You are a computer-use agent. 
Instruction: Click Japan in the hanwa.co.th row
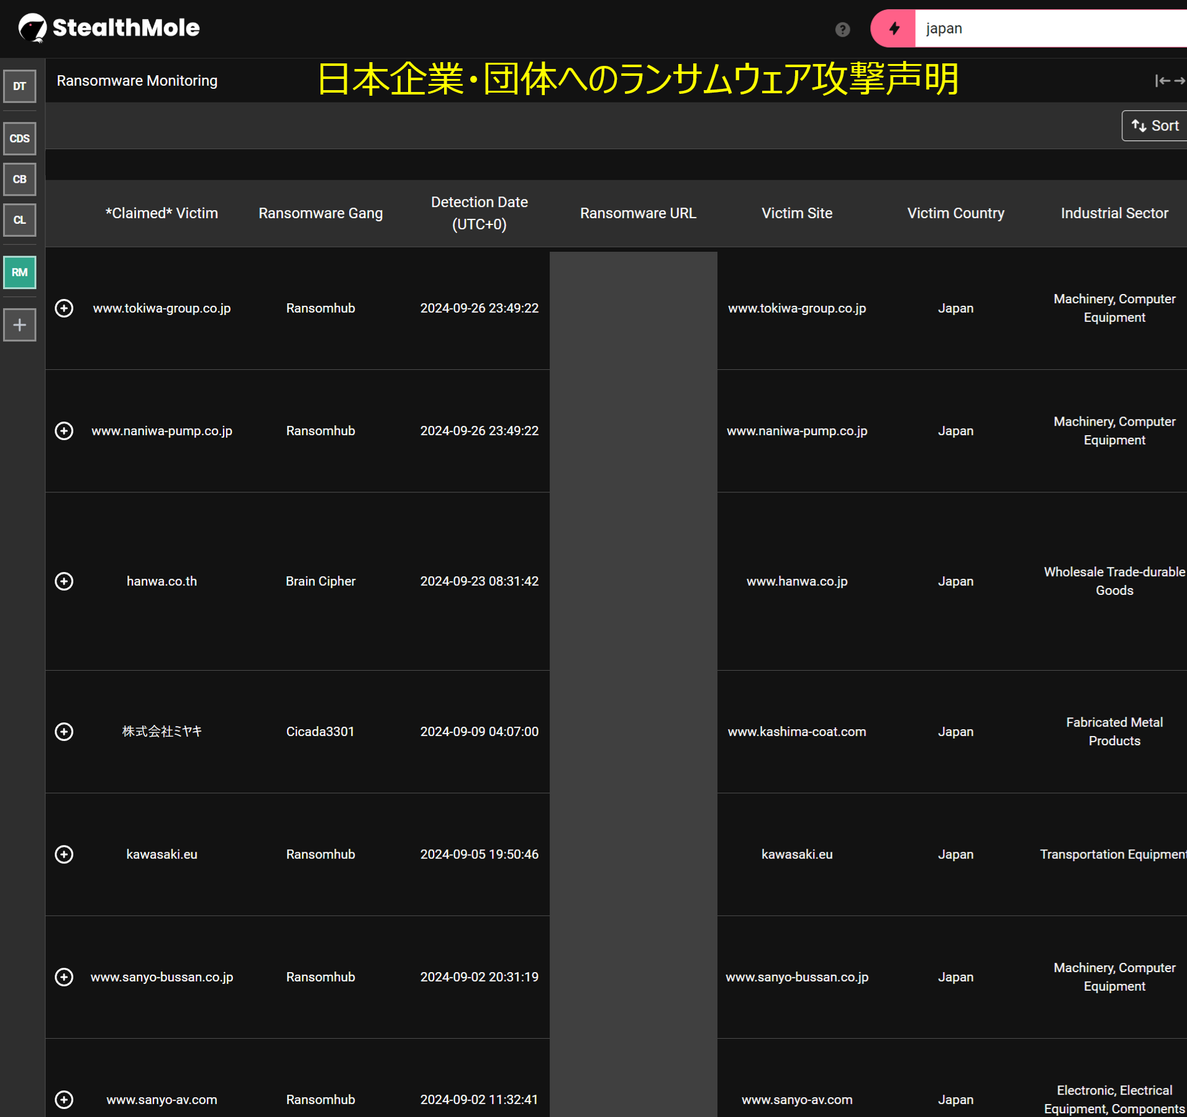click(955, 581)
